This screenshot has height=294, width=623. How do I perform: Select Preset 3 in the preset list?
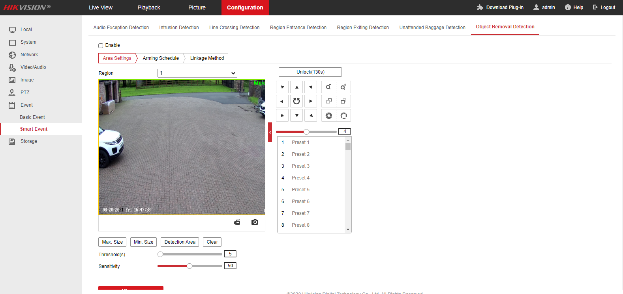[300, 166]
